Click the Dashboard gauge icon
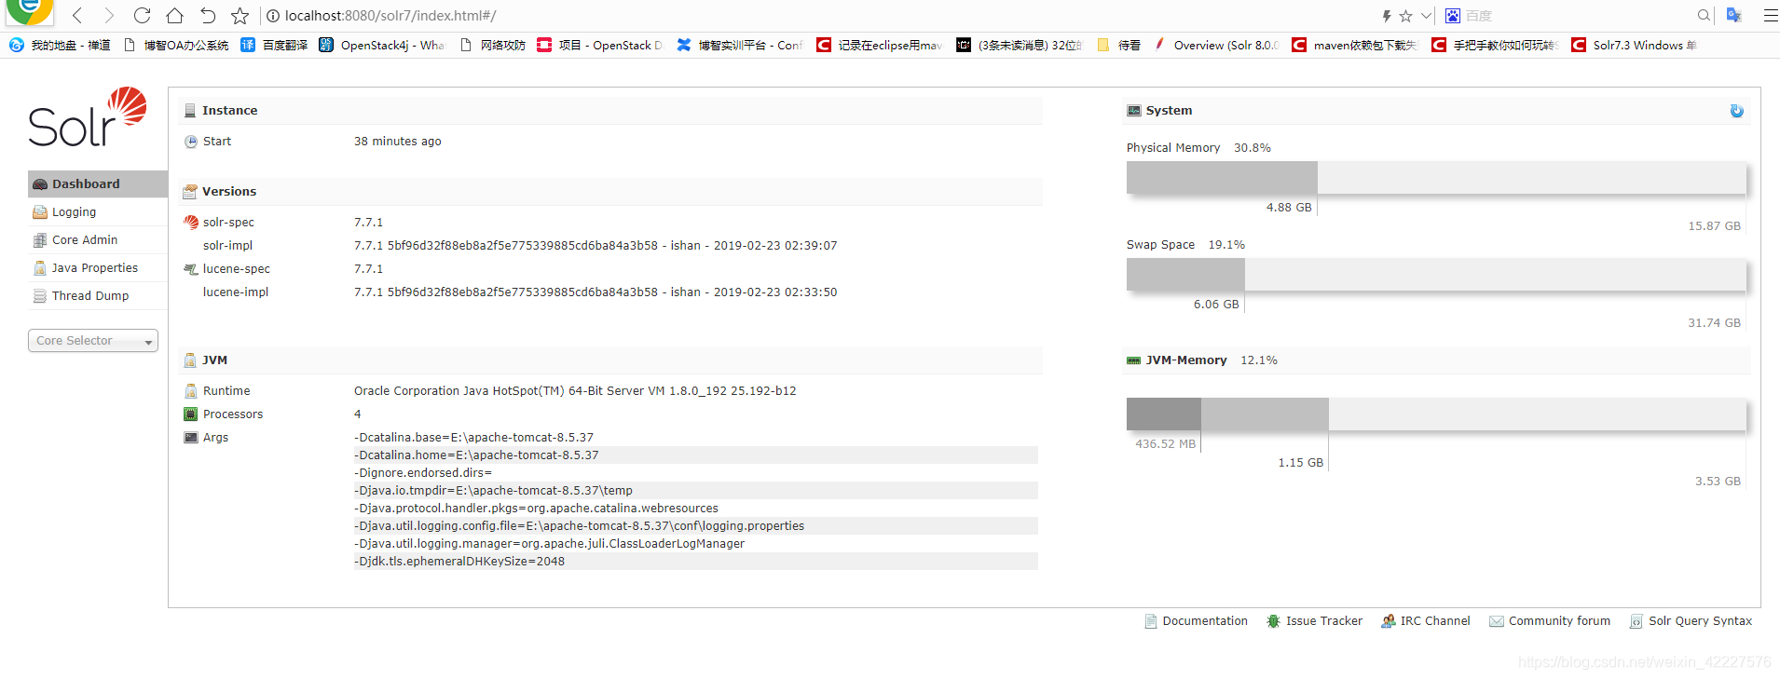Screen dimensions: 1780x679 pyautogui.click(x=40, y=184)
